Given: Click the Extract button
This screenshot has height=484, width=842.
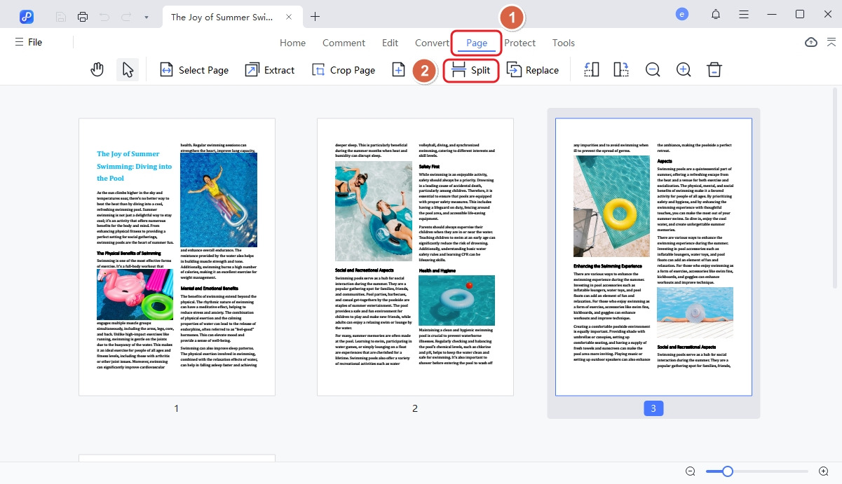Looking at the screenshot, I should pos(270,70).
